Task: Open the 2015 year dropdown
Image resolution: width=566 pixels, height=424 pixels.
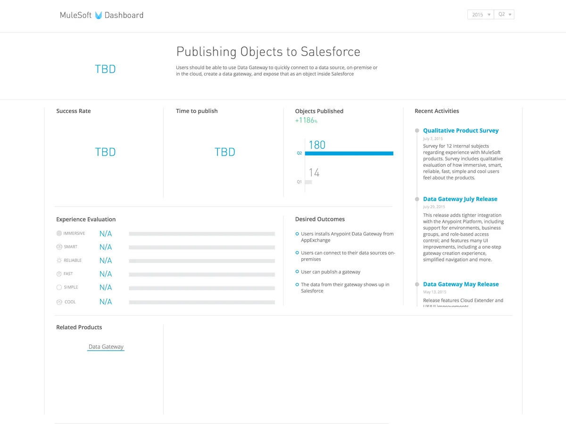Action: [480, 15]
